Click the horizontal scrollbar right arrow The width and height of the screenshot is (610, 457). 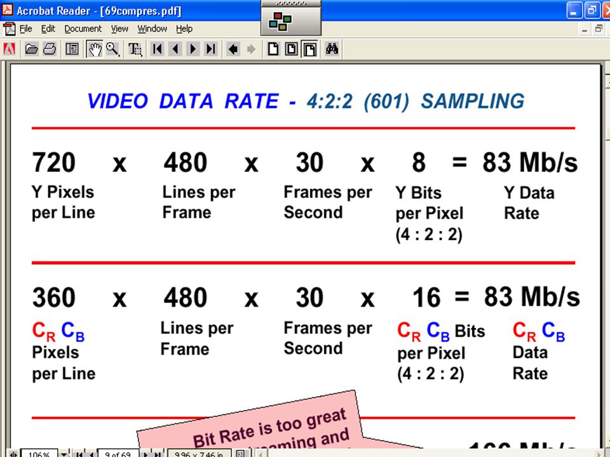[599, 454]
